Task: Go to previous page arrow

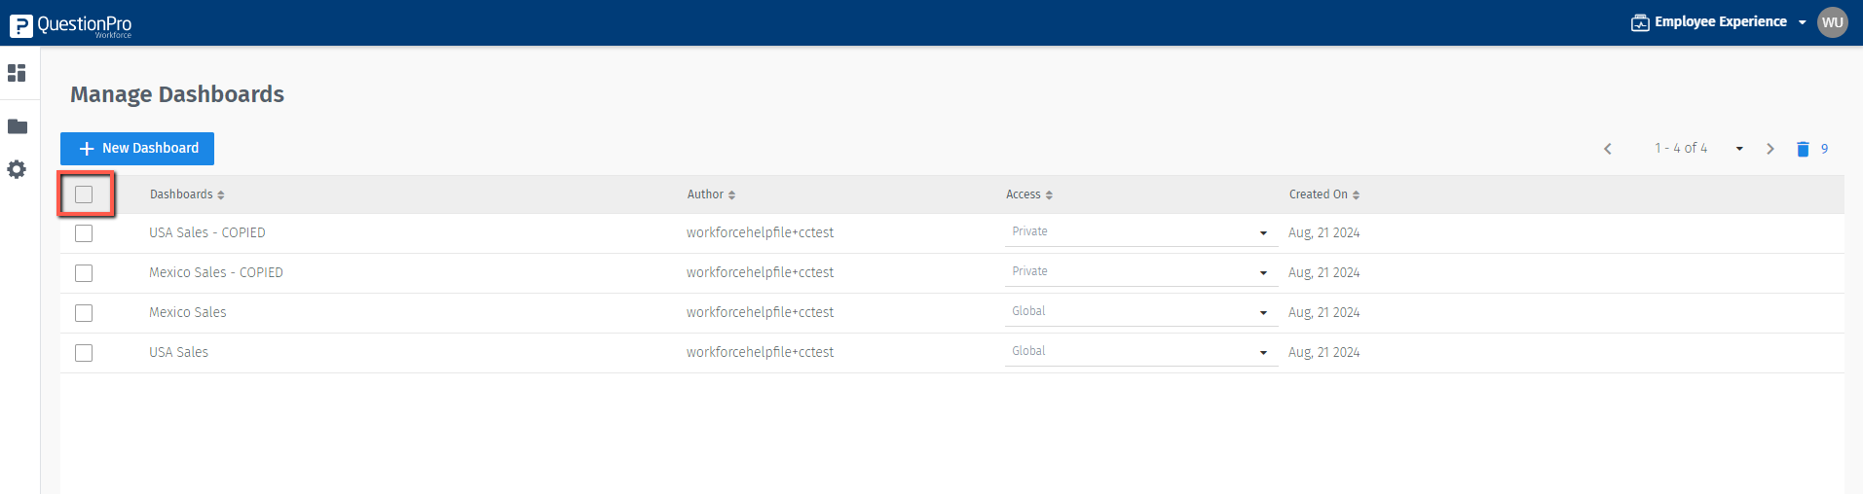Action: click(x=1608, y=149)
